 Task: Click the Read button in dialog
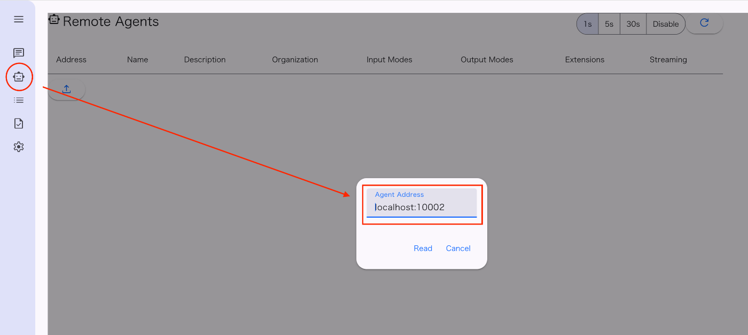[x=423, y=248]
